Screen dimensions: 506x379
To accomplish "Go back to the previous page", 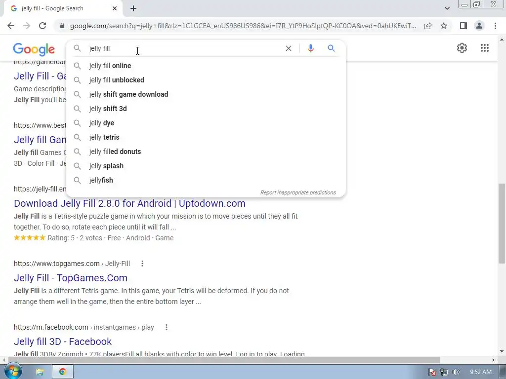I will coord(11,26).
